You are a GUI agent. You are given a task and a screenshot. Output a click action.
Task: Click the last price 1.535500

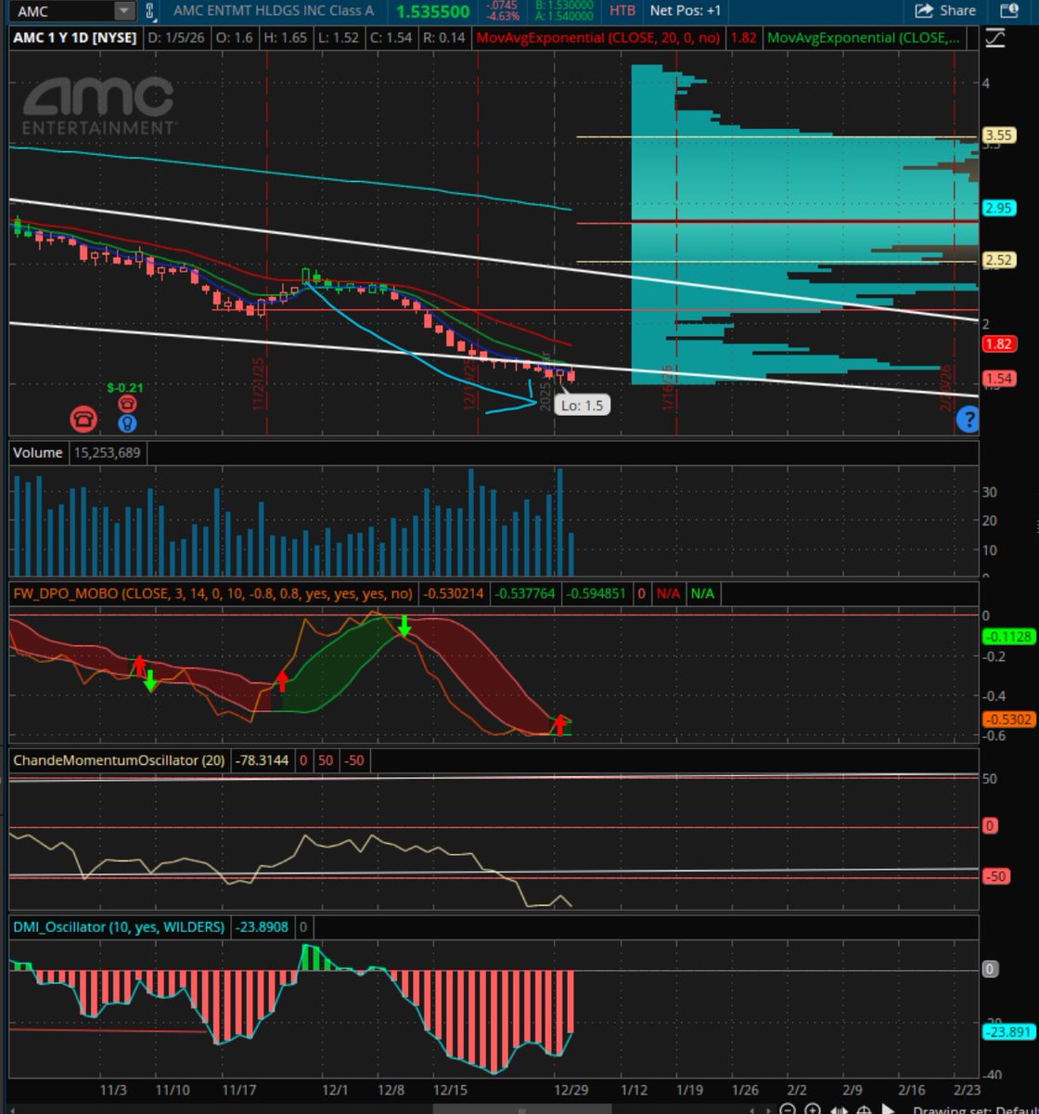click(432, 11)
